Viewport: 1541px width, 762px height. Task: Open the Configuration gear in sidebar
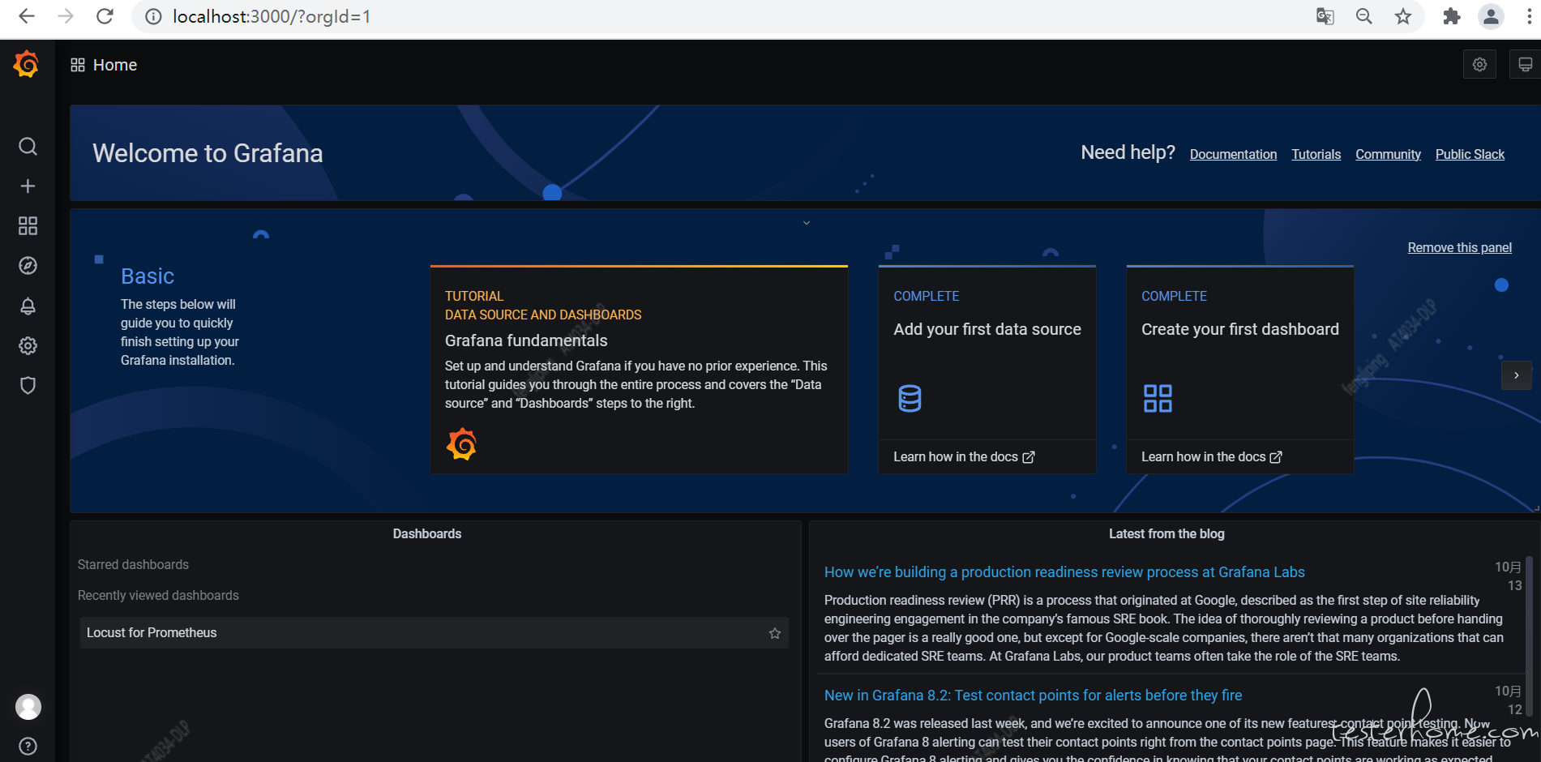pyautogui.click(x=28, y=345)
